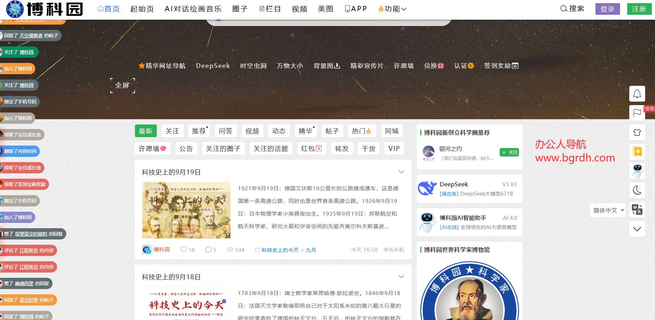The image size is (655, 320).
Task: Open the 功能 dropdown menu
Action: pos(392,9)
